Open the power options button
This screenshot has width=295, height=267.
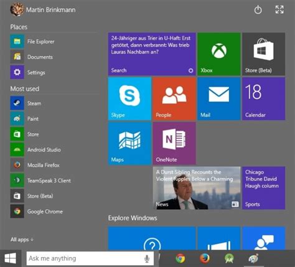(258, 10)
